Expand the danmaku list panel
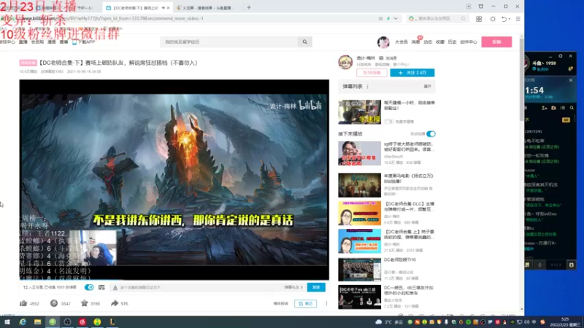The image size is (584, 328). click(427, 86)
